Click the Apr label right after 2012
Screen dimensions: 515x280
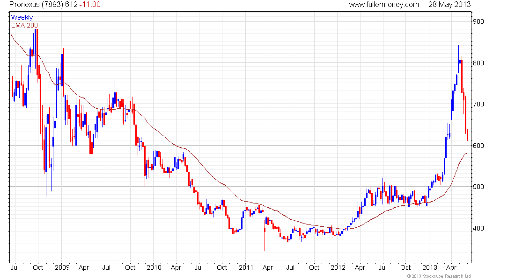coord(360,267)
